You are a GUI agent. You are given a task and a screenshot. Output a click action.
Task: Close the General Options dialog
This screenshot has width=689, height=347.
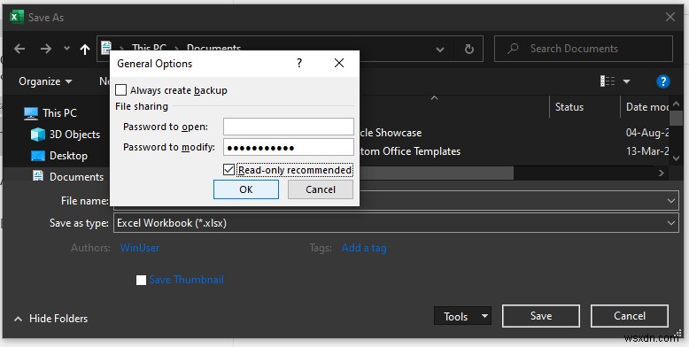[x=339, y=63]
